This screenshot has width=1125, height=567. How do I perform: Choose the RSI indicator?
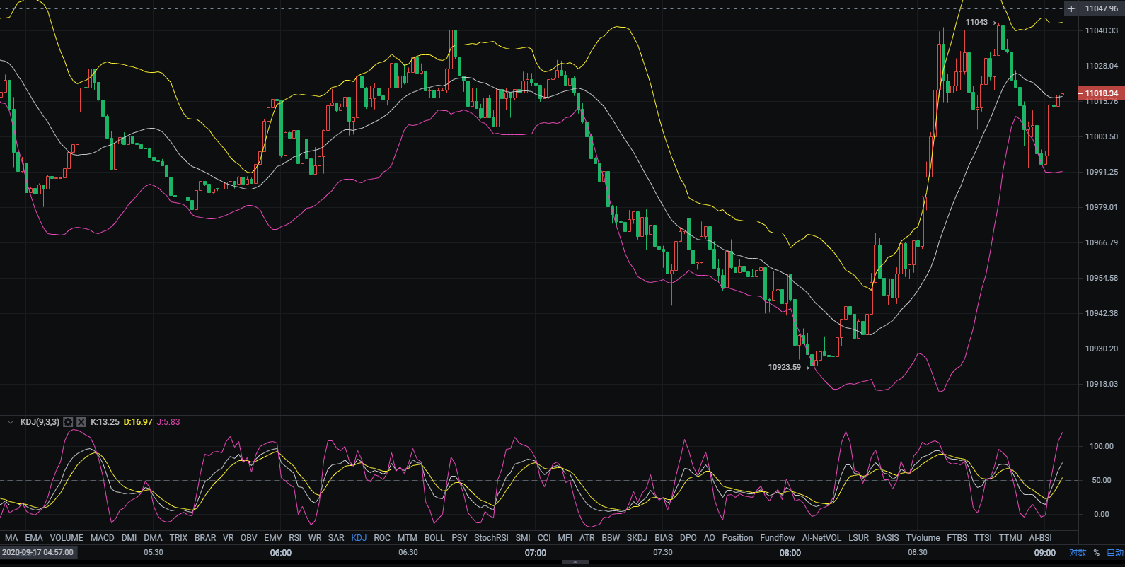tap(295, 538)
